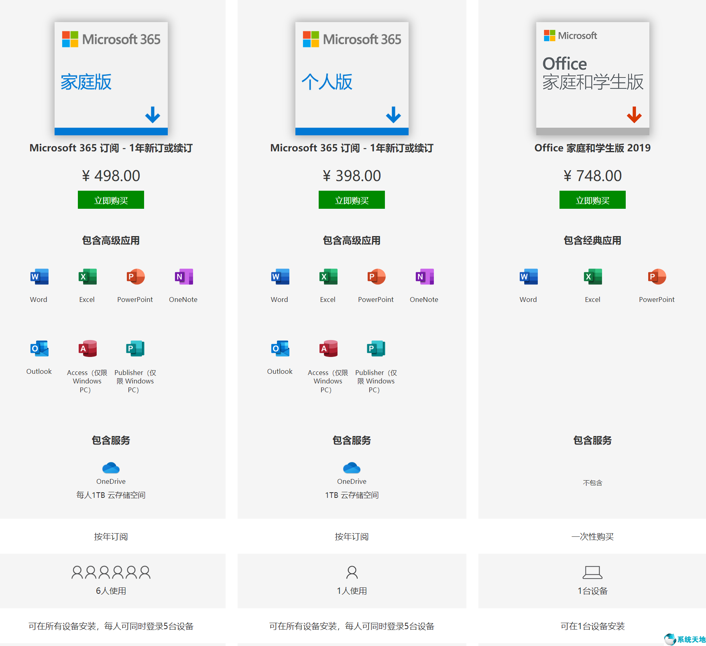Click the Outlook icon in the 家庭版 column
This screenshot has height=646, width=706.
point(39,348)
